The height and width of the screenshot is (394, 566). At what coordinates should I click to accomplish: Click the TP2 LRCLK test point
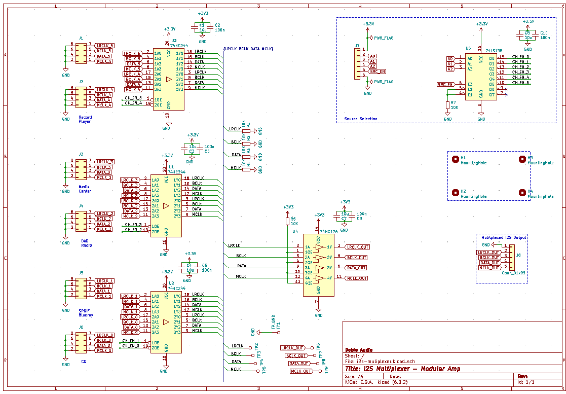(250, 348)
